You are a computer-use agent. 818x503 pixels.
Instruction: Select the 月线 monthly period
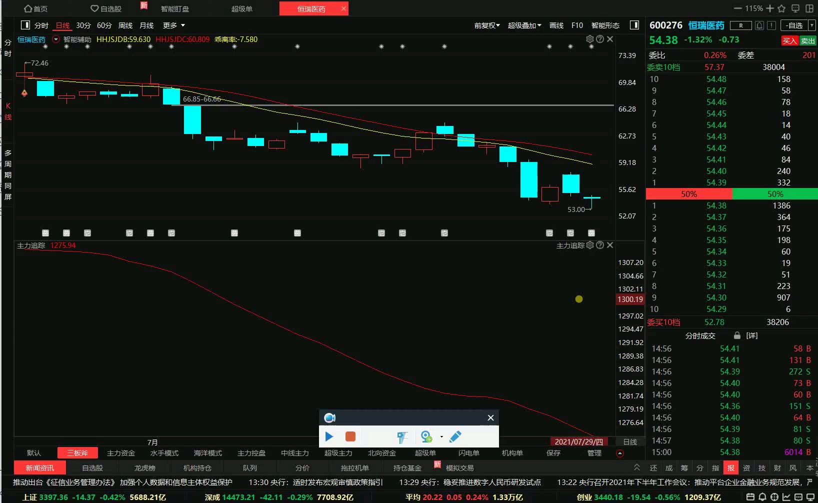(146, 25)
